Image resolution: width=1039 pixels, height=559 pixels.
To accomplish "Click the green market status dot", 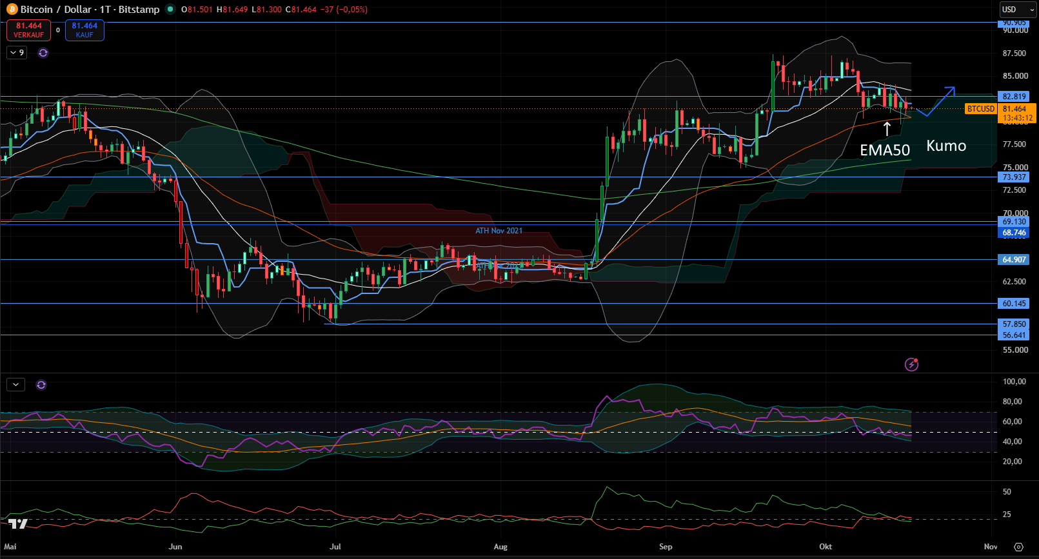I will click(x=170, y=10).
